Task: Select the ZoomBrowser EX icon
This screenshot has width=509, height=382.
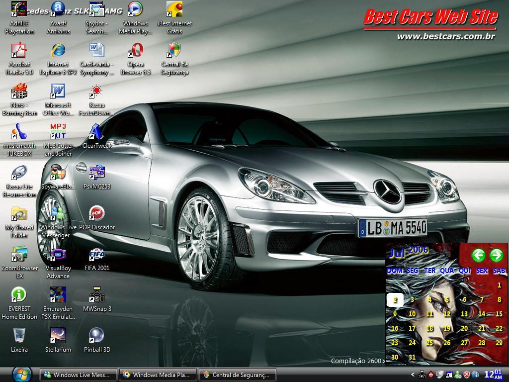Action: pyautogui.click(x=19, y=263)
